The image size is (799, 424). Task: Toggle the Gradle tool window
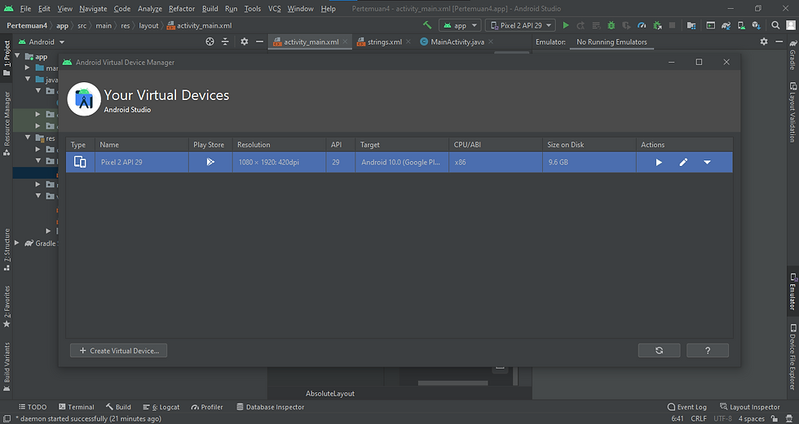[x=792, y=54]
